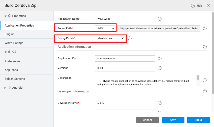Viewport: 214px width, 127px height.
Task: Expand the Android section in sidebar
Action: point(6,88)
